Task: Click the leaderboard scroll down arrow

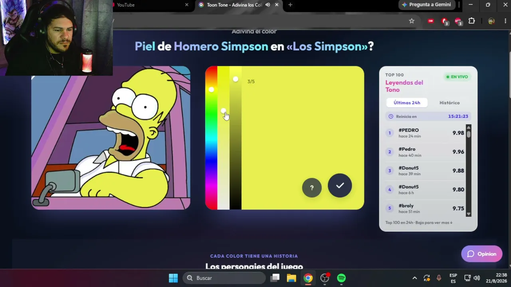Action: pos(469,214)
